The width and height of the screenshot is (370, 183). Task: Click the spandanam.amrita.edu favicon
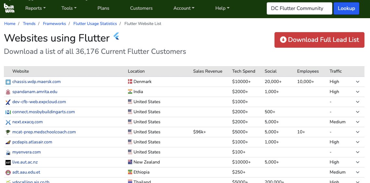8,92
